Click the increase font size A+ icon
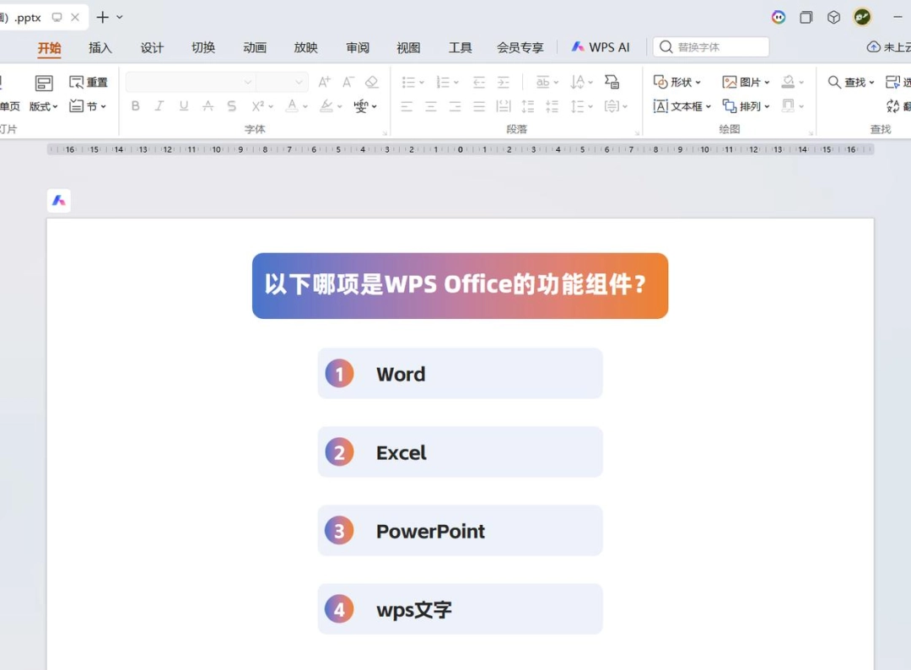Image resolution: width=911 pixels, height=670 pixels. pos(324,82)
